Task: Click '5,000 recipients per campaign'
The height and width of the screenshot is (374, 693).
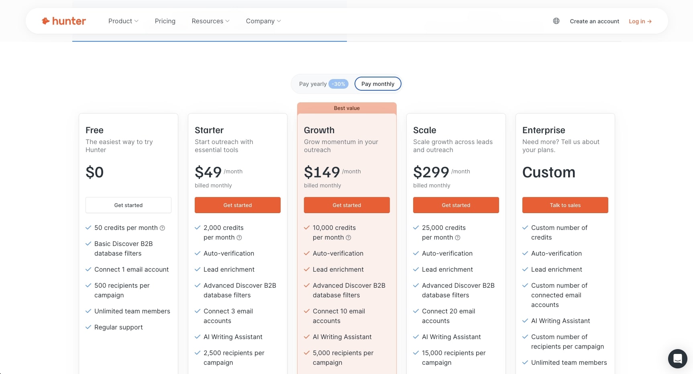Action: point(343,358)
